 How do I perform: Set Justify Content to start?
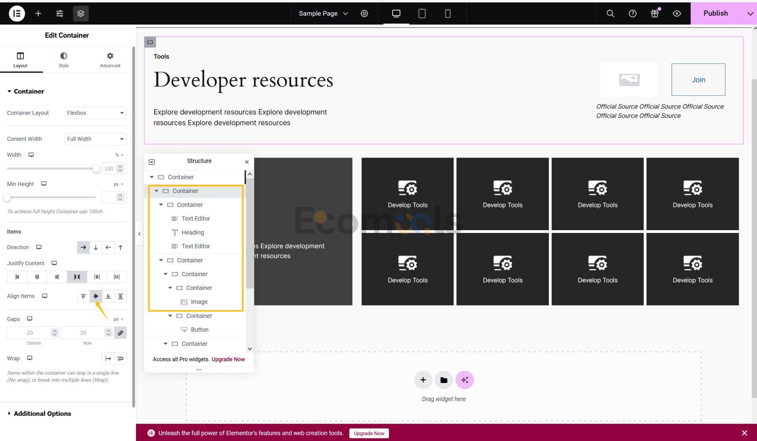(x=17, y=277)
